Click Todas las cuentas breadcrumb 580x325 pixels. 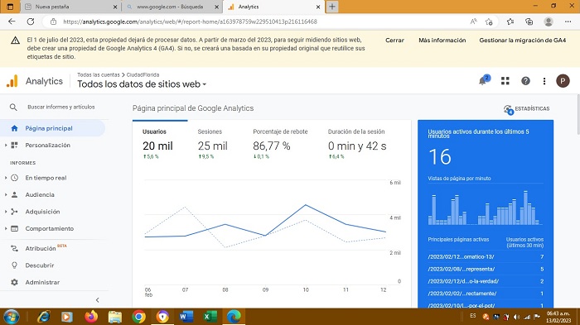99,74
